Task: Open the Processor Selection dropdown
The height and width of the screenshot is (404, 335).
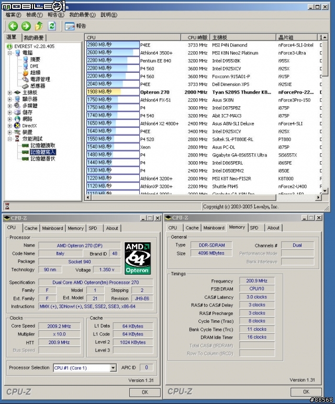Action: click(113, 368)
